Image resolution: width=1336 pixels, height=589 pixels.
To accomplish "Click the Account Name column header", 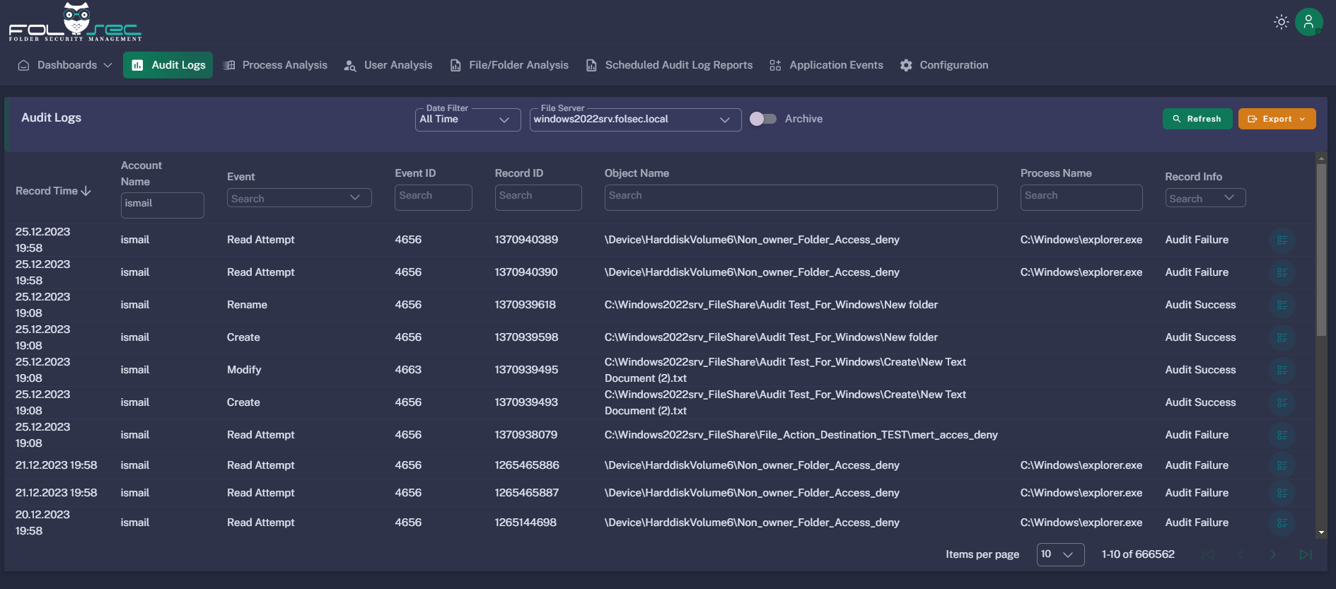I will (141, 173).
